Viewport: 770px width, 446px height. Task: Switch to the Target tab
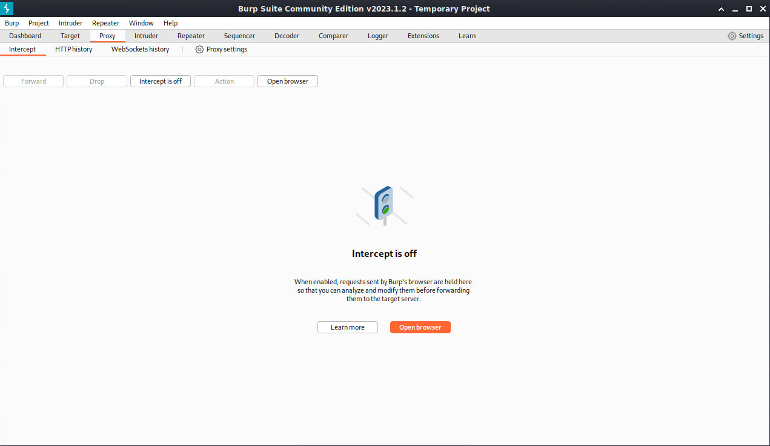pos(70,36)
